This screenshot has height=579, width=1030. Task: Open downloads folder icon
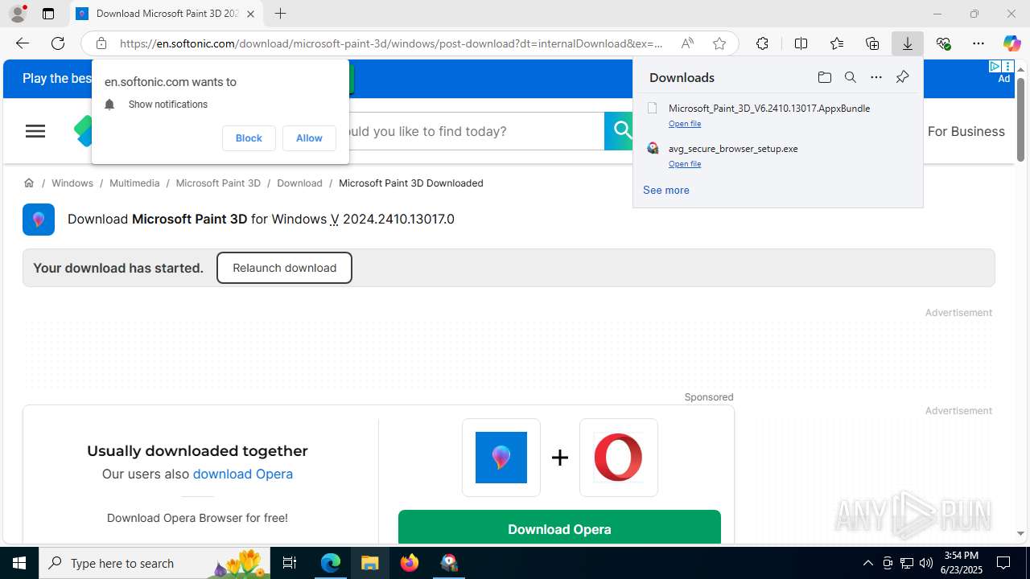824,77
